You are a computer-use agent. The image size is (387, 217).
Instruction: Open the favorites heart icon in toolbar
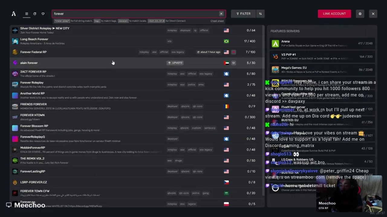(x=43, y=14)
